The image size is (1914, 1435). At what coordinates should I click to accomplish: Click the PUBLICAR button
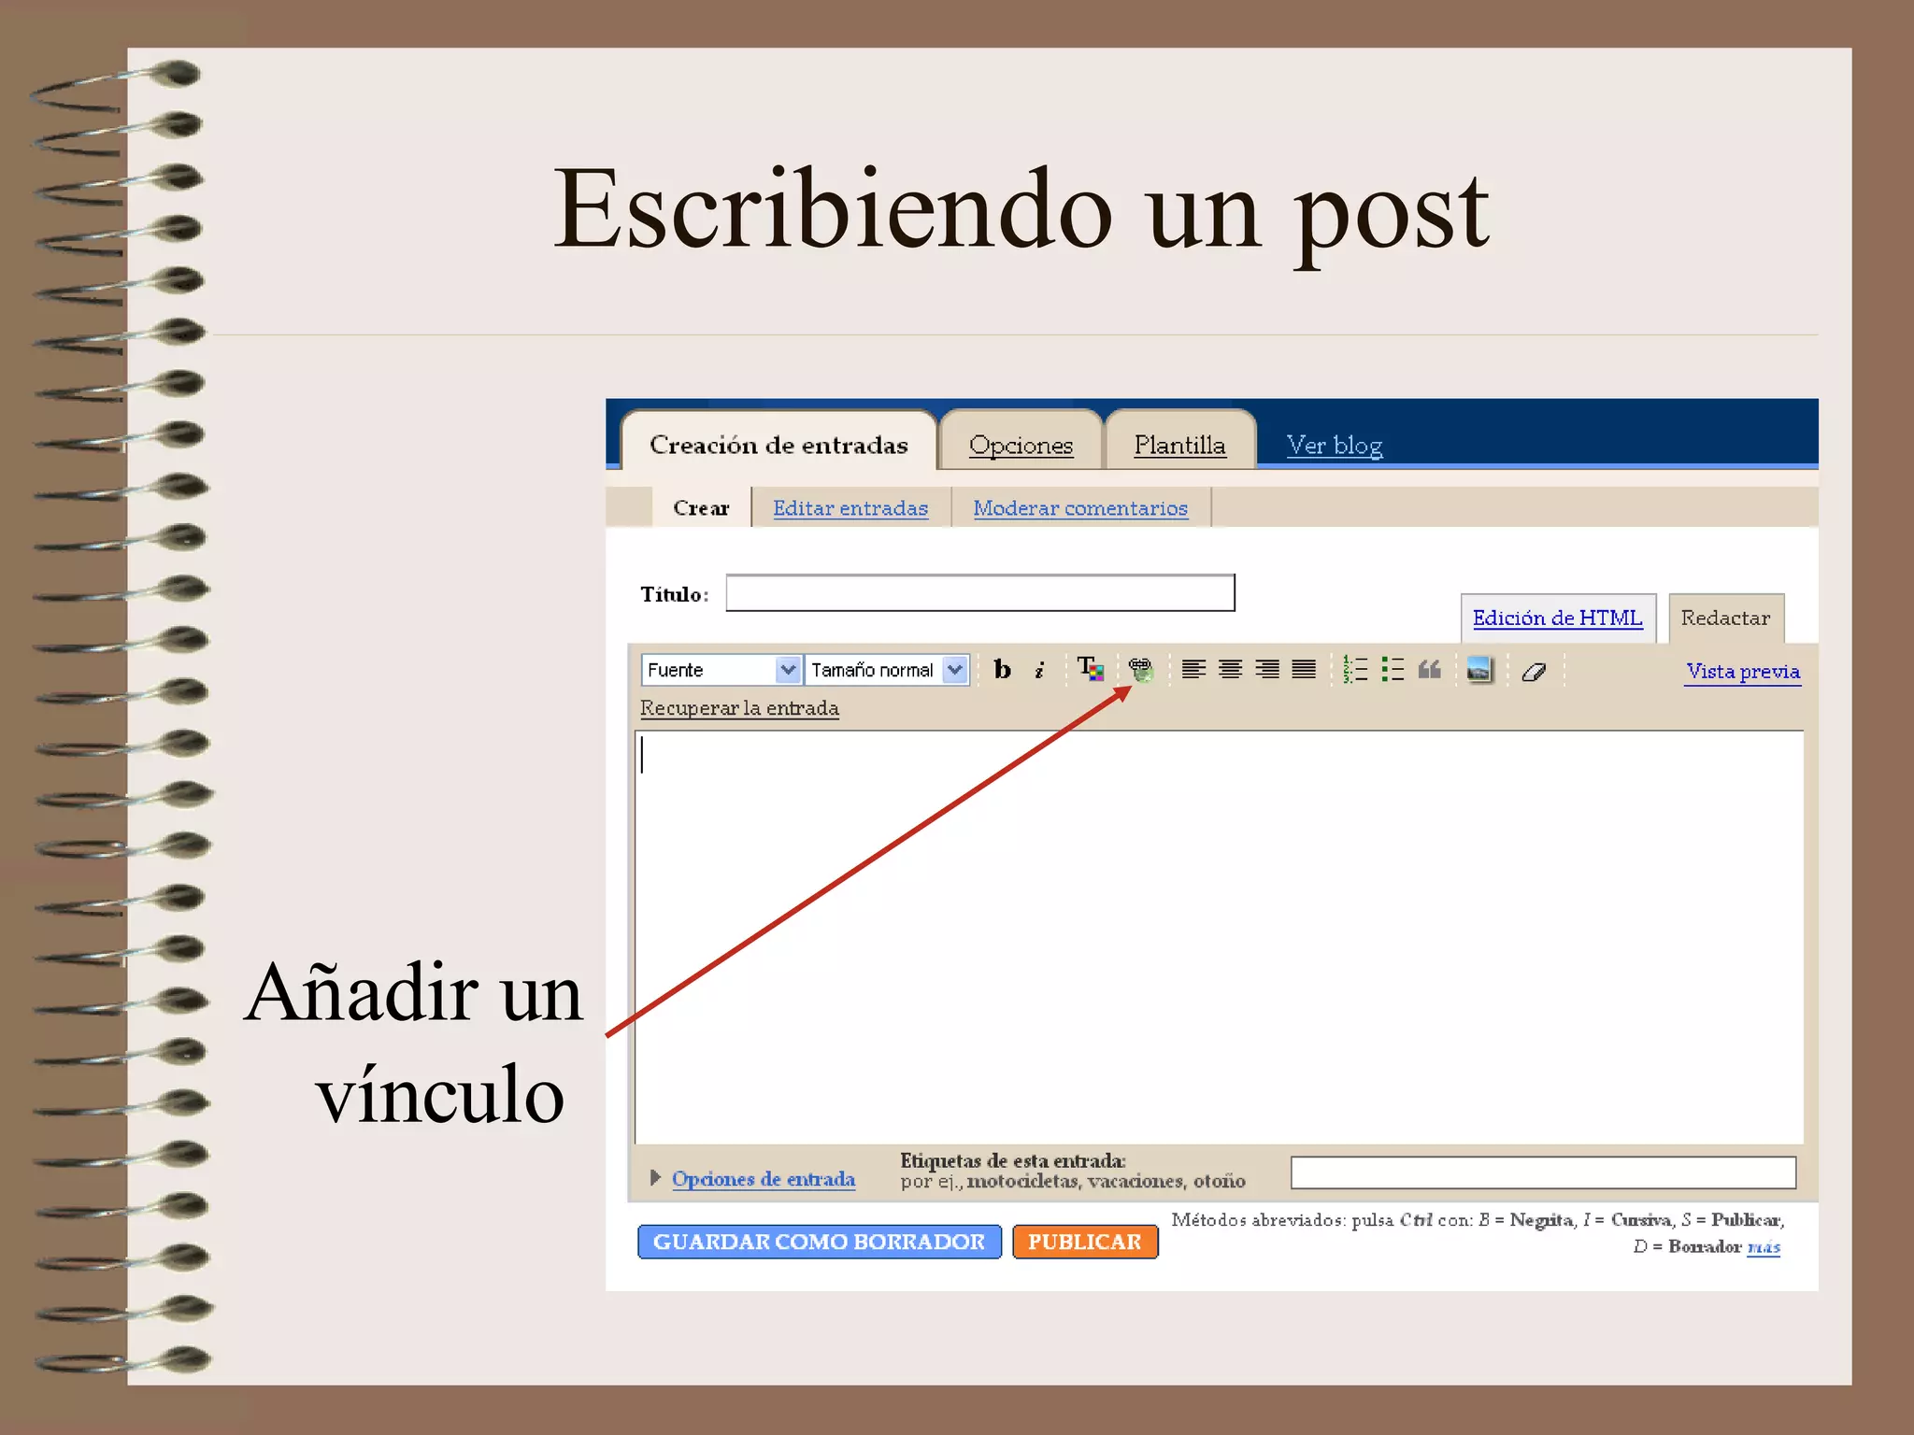(x=1085, y=1242)
